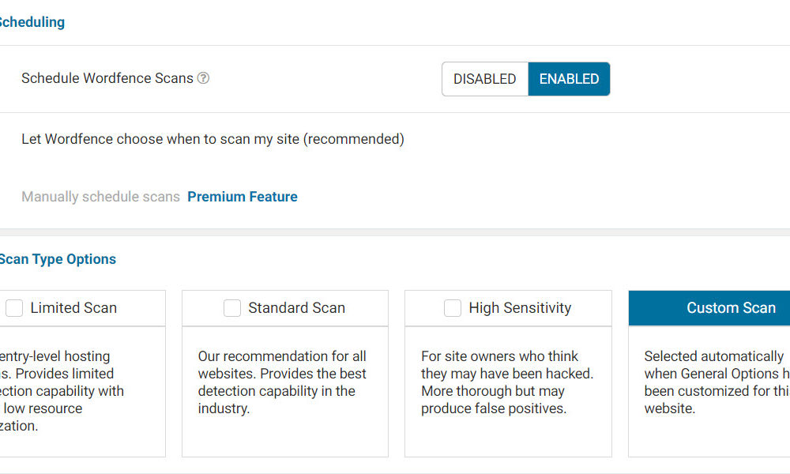Viewport: 790px width, 474px height.
Task: Check the Standard Scan checkbox
Action: coord(232,308)
